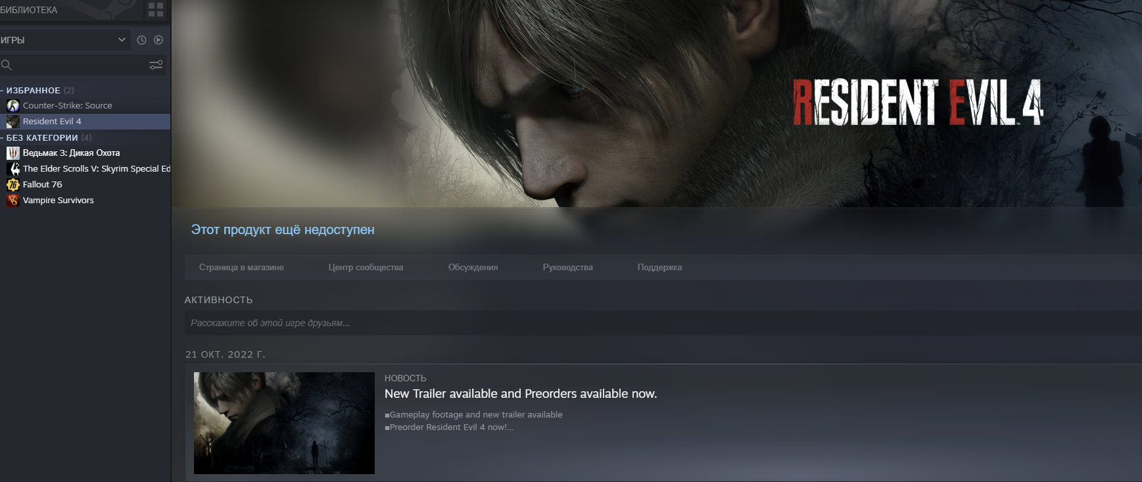This screenshot has width=1142, height=482.
Task: Open the advanced filter sliders icon
Action: (x=156, y=64)
